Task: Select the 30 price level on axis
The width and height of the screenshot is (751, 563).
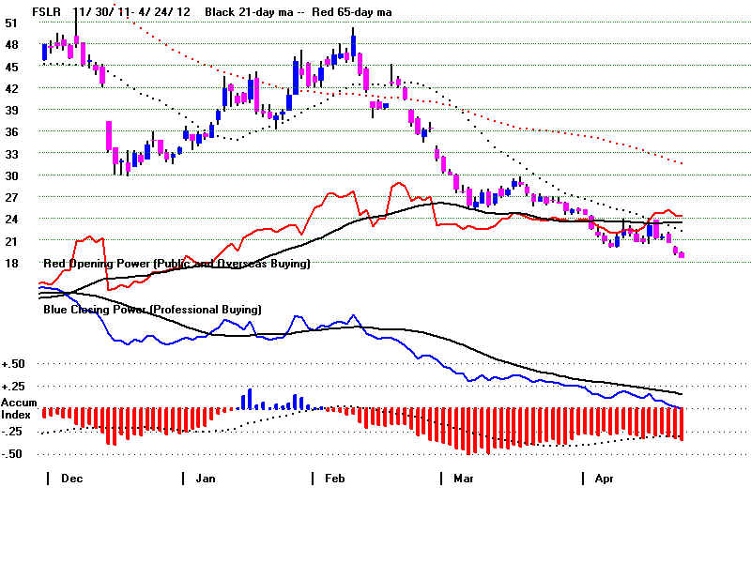Action: 11,175
